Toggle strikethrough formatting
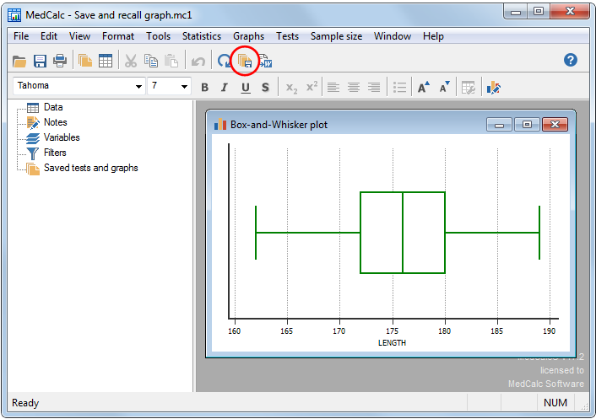 265,88
